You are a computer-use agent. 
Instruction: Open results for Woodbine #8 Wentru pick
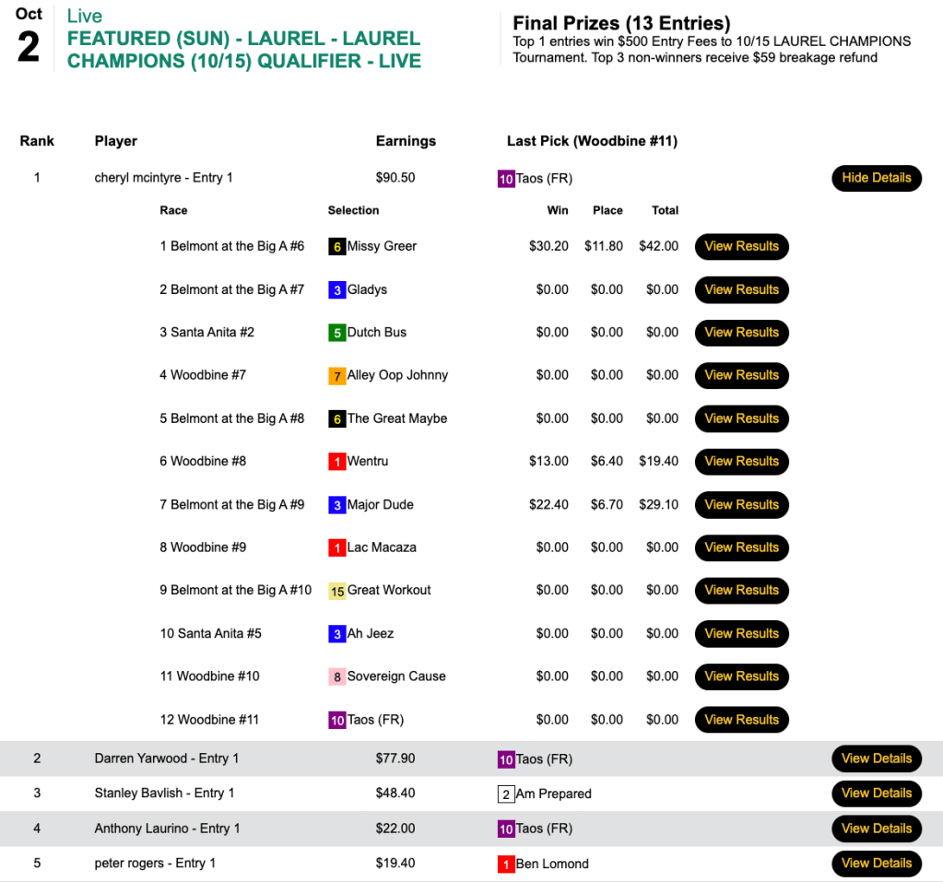tap(741, 462)
